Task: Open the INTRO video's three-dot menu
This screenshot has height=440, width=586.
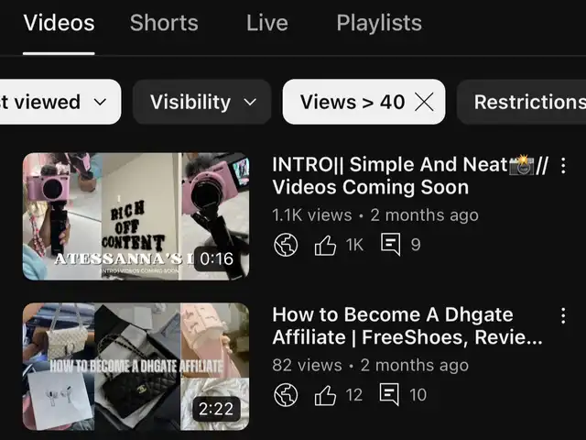Action: point(563,166)
